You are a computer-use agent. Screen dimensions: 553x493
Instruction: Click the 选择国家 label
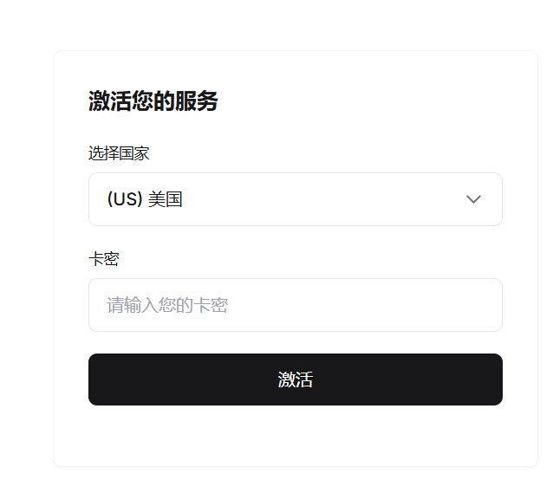pyautogui.click(x=119, y=153)
